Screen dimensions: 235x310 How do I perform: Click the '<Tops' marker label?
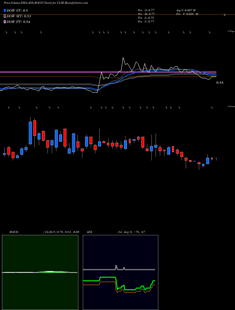click(231, 31)
